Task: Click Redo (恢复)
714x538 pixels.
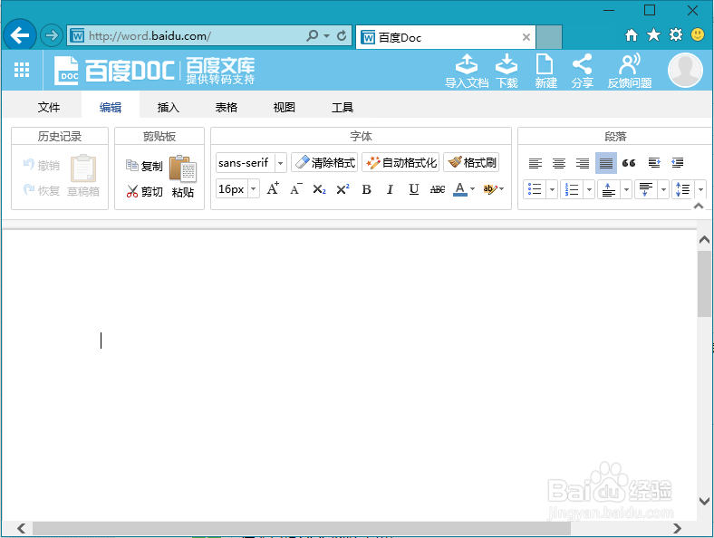Action: [42, 190]
